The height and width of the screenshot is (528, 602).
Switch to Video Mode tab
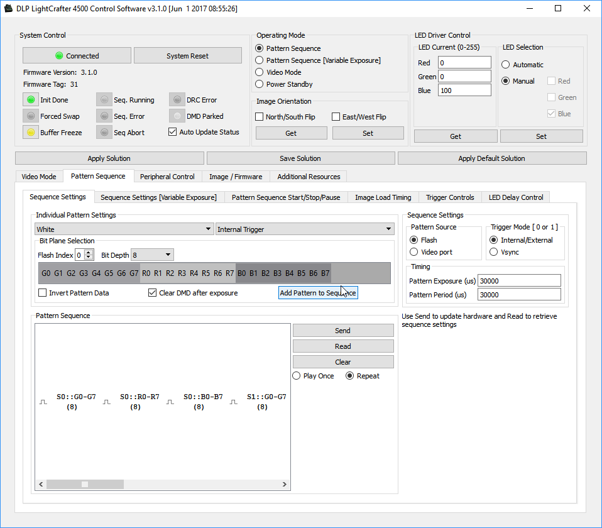pyautogui.click(x=39, y=177)
